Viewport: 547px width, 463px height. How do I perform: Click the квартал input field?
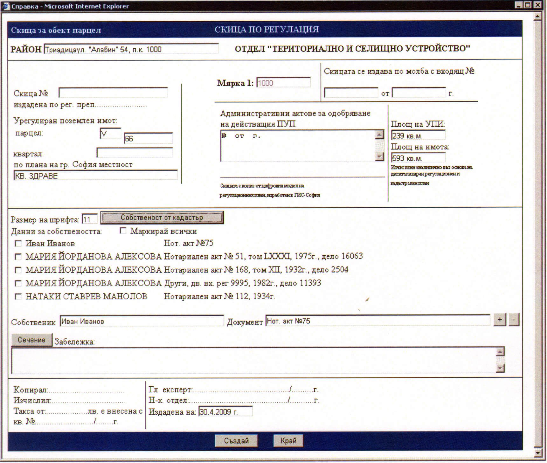pos(135,152)
